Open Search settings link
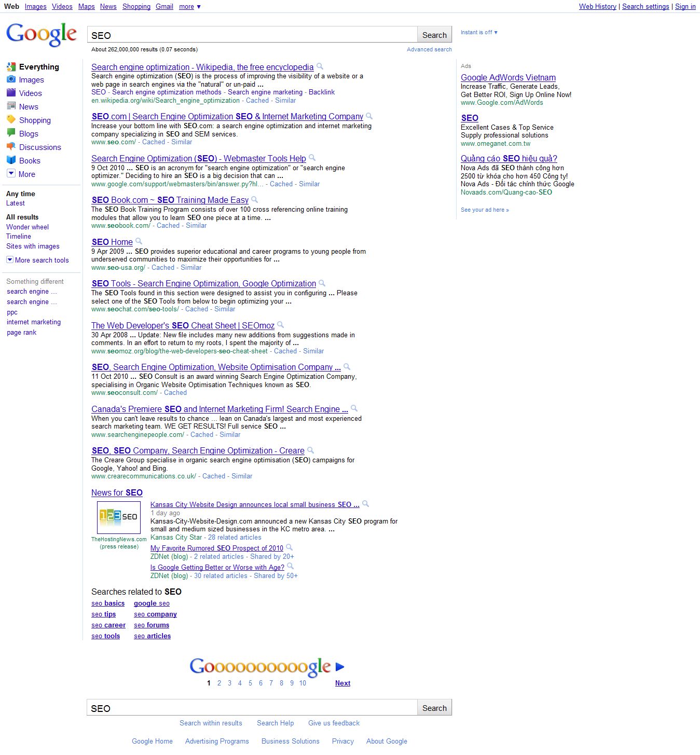 (646, 7)
